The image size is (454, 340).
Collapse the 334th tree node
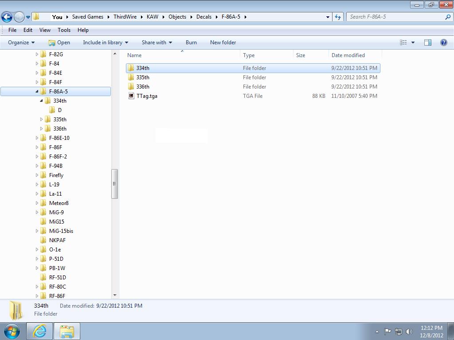[x=41, y=101]
